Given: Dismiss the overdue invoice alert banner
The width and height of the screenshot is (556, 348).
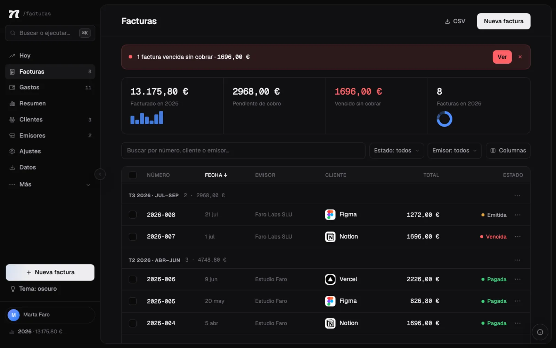Looking at the screenshot, I should pyautogui.click(x=520, y=57).
